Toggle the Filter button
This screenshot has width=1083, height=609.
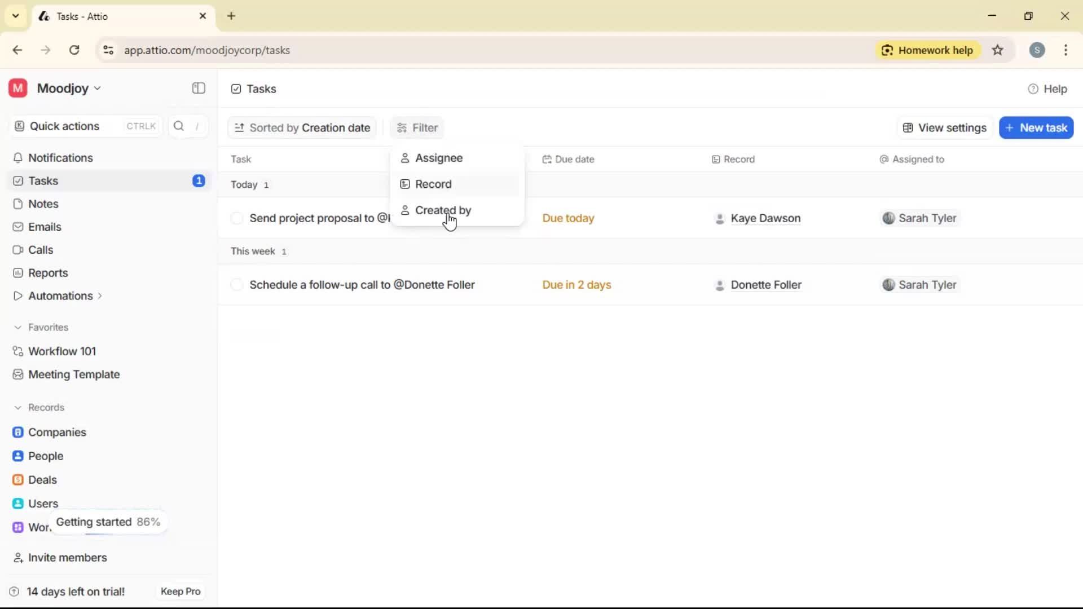417,128
